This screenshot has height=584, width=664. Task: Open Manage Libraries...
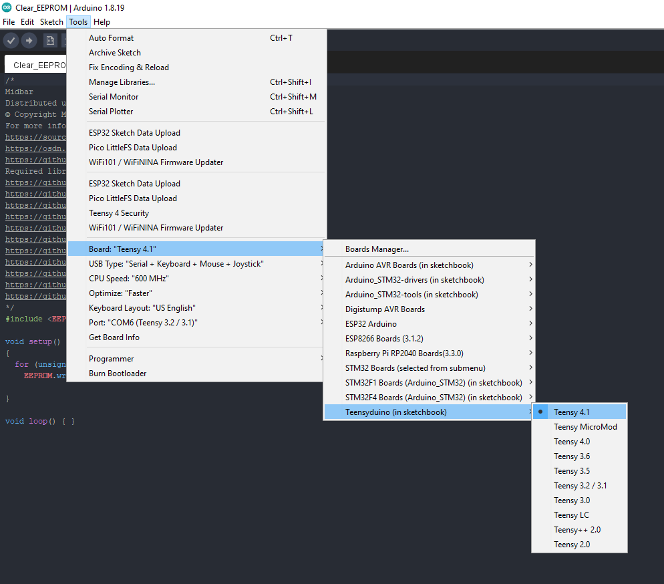pos(197,82)
